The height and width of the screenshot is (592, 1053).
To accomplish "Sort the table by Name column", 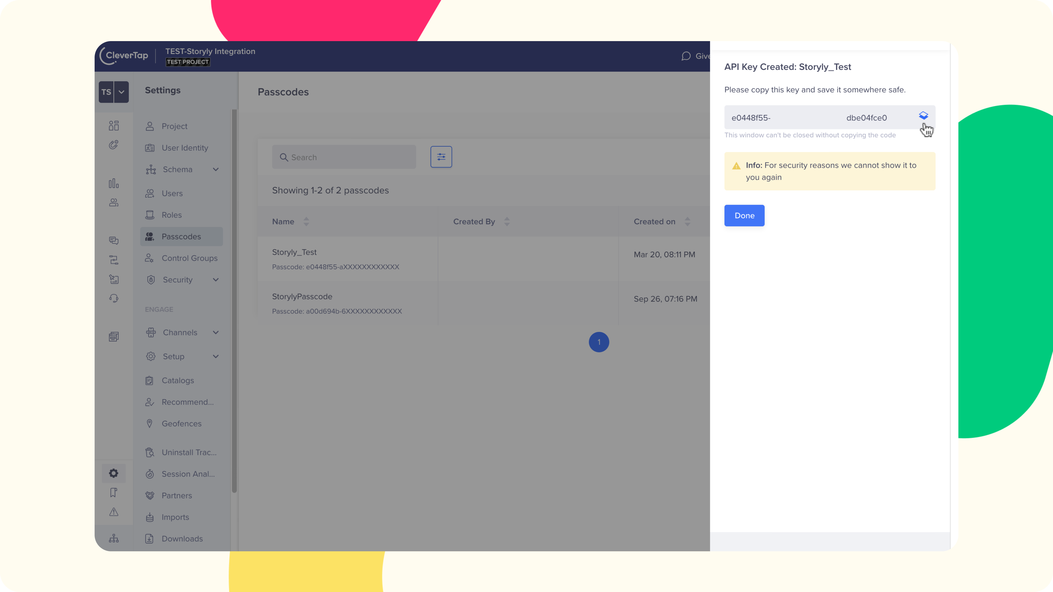I will click(x=306, y=221).
